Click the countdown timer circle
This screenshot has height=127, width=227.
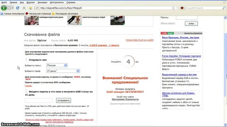point(128,62)
